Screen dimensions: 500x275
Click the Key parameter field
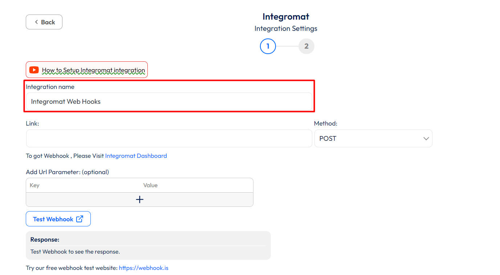pyautogui.click(x=83, y=185)
